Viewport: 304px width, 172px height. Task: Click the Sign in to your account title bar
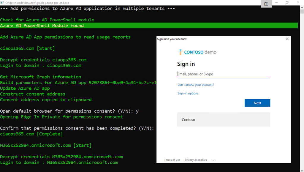coord(208,39)
